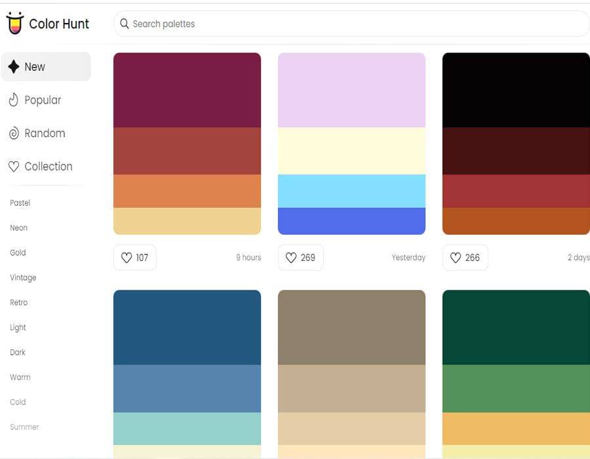
Task: Click the magnifier icon in search bar
Action: coord(124,24)
